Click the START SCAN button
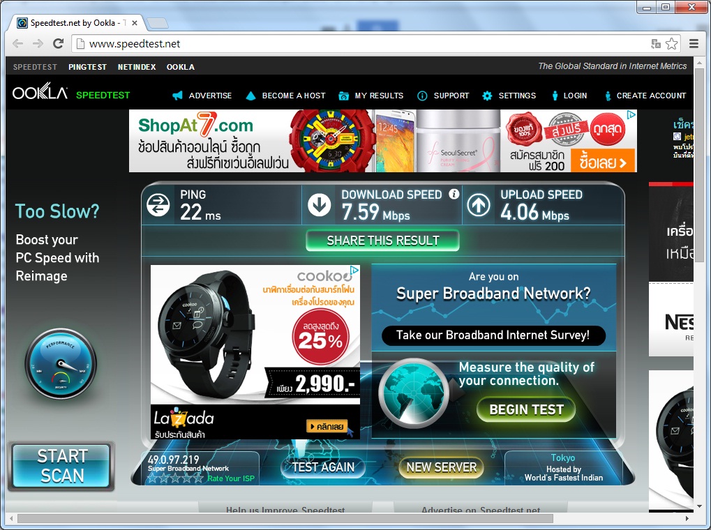Screen dimensions: 711x530 pyautogui.click(x=61, y=466)
